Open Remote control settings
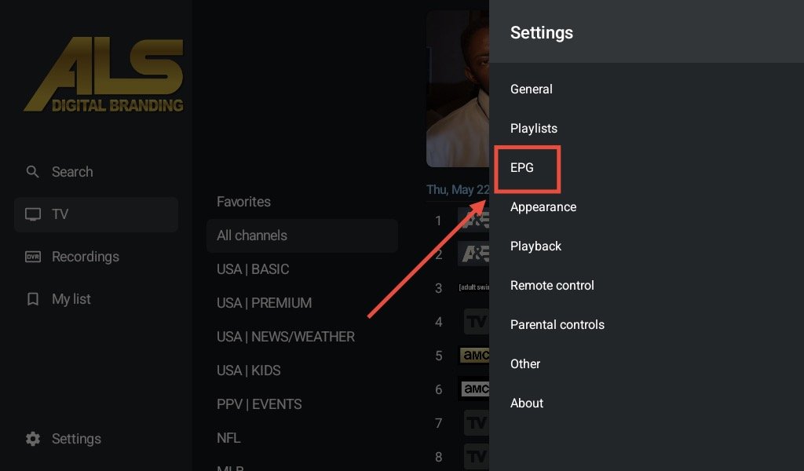Screen dimensions: 804x471 [x=552, y=286]
